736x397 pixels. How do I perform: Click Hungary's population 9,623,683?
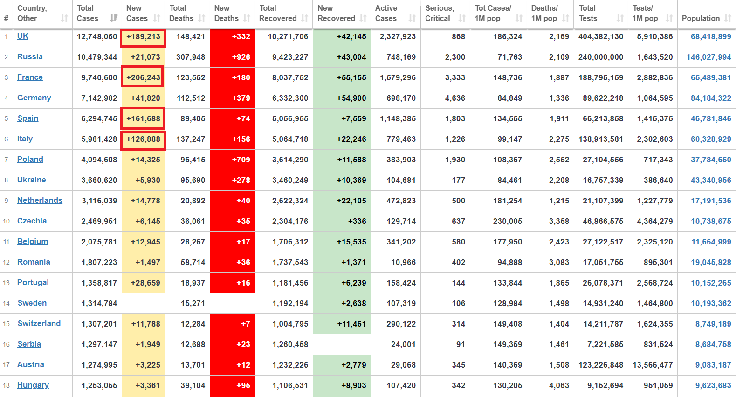(x=713, y=385)
